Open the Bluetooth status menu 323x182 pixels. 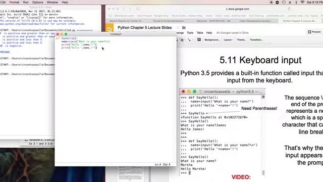tap(296, 2)
